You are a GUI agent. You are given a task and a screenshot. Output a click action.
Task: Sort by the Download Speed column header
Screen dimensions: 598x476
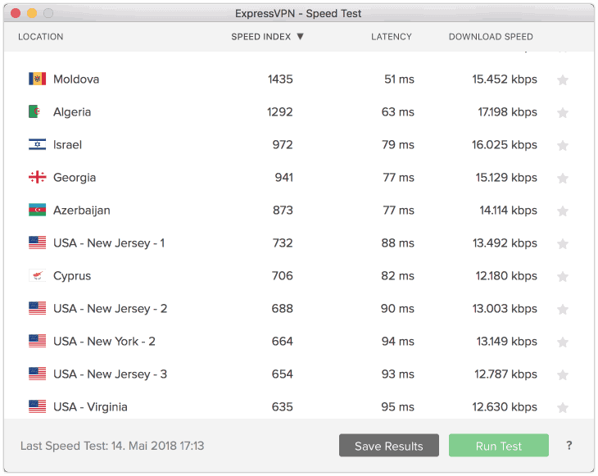point(491,37)
